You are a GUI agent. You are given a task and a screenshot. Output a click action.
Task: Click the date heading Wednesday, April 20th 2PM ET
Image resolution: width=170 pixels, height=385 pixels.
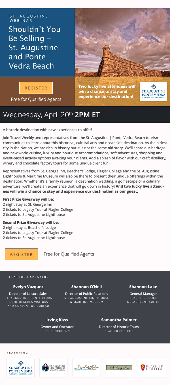(52, 115)
